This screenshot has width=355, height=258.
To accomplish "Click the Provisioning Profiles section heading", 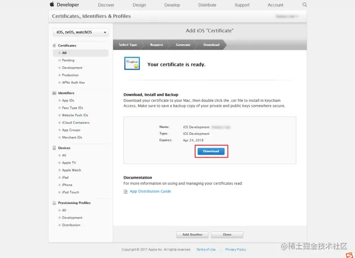I will tap(74, 203).
